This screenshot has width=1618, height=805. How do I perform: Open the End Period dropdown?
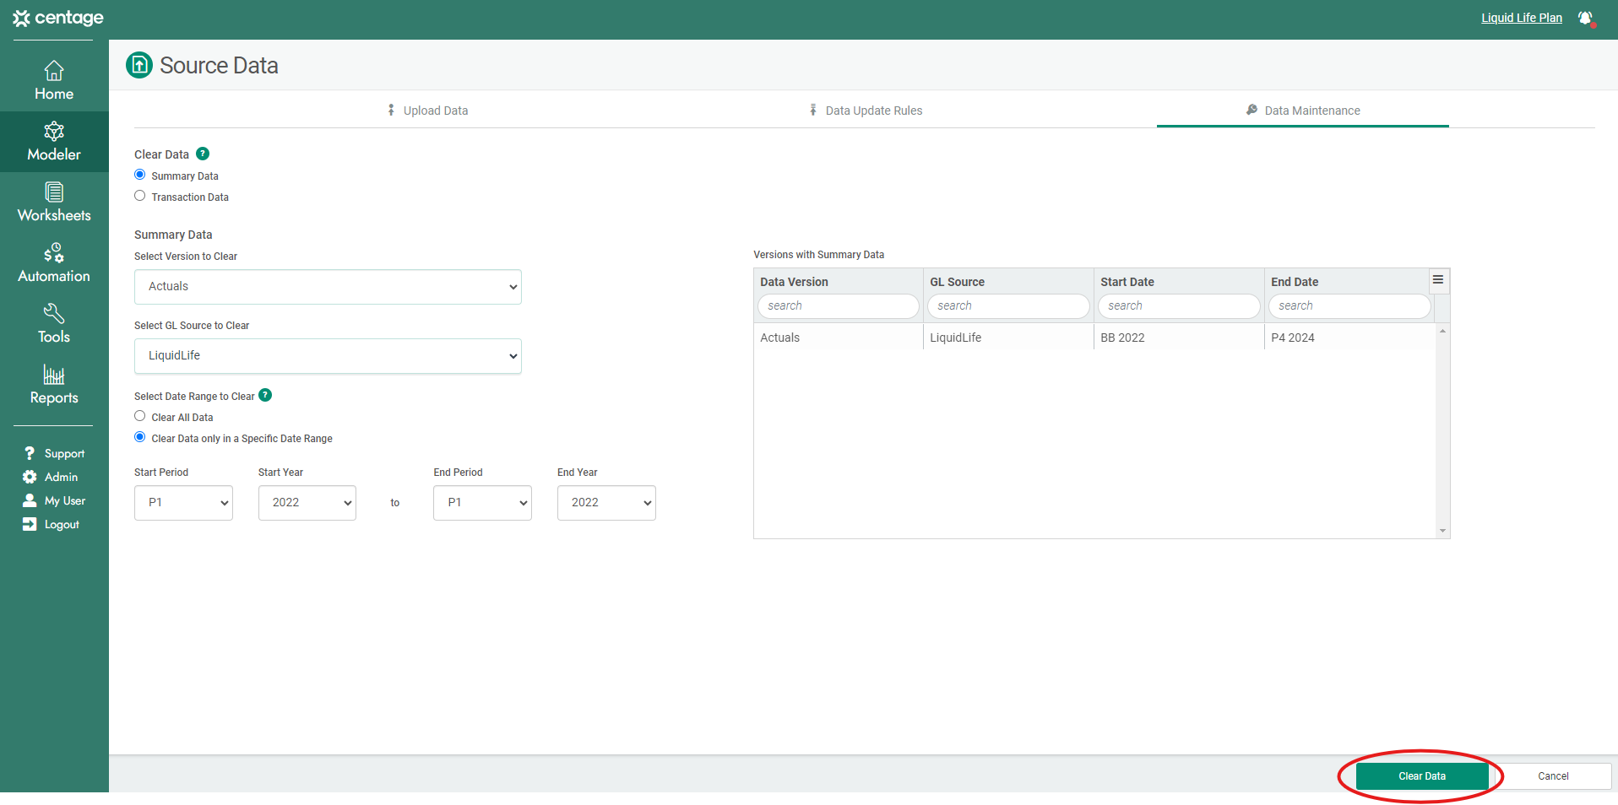tap(482, 503)
